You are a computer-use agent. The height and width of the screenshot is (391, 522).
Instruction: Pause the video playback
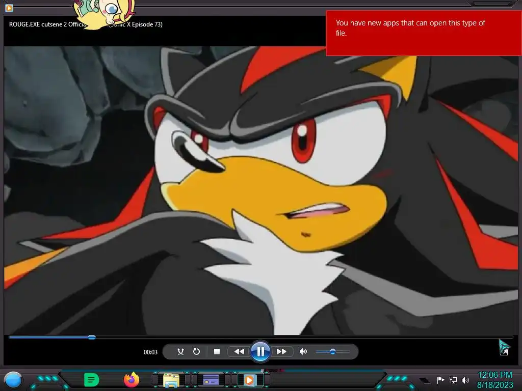(x=260, y=351)
